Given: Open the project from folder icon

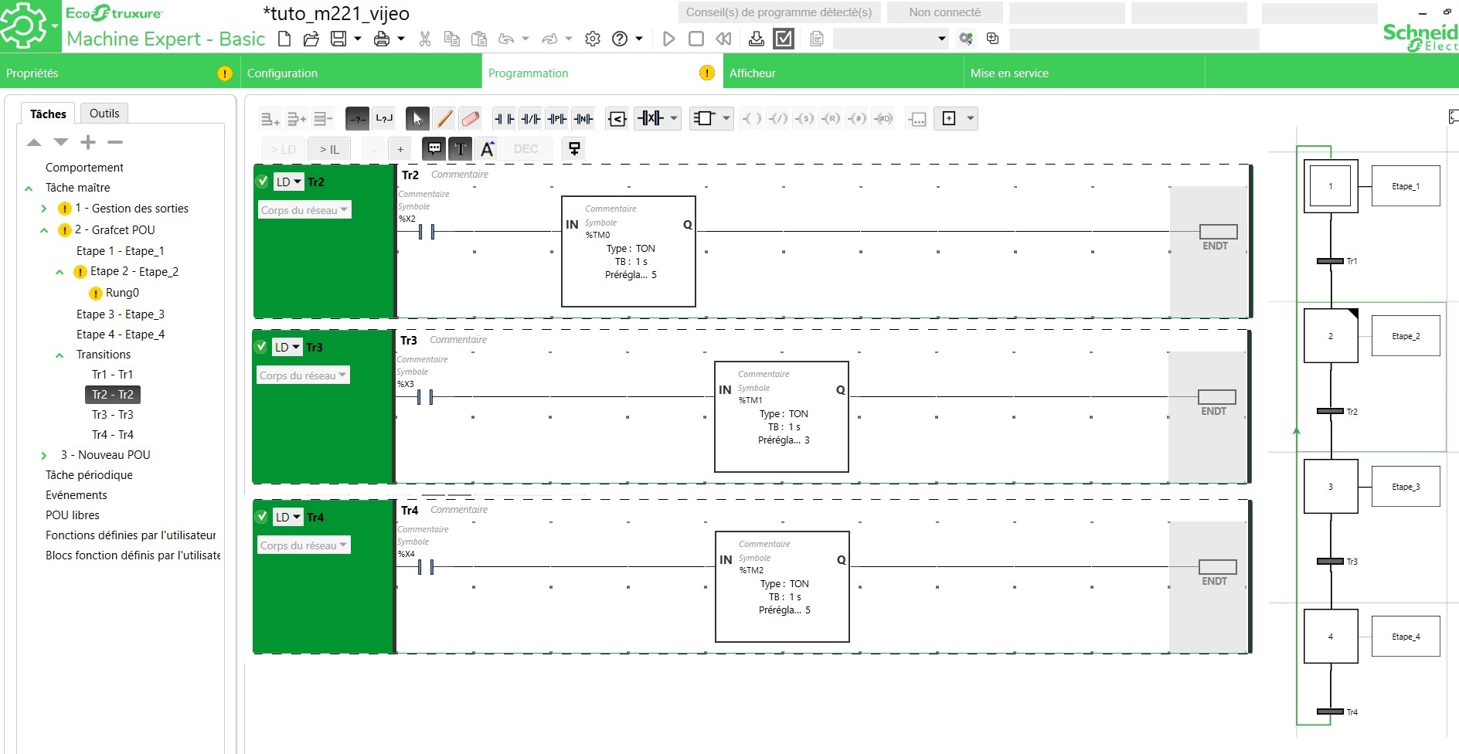Looking at the screenshot, I should point(311,39).
